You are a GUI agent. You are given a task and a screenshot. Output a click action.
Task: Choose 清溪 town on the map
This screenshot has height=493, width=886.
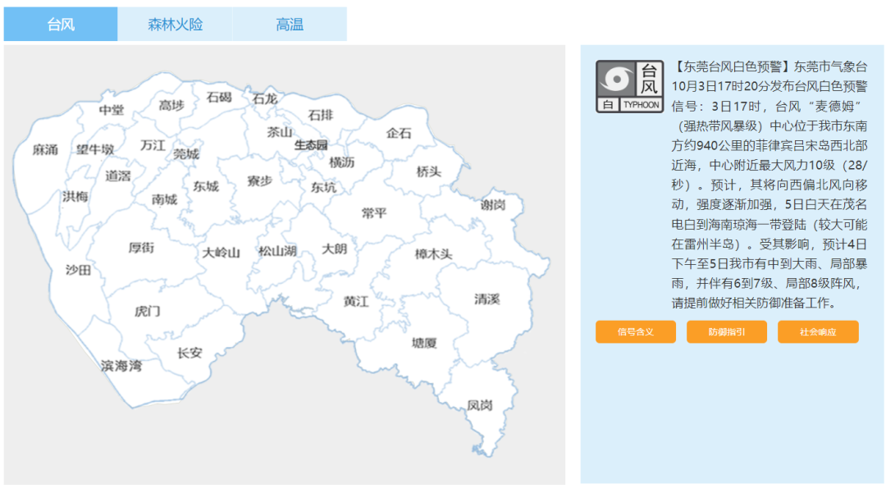click(486, 299)
